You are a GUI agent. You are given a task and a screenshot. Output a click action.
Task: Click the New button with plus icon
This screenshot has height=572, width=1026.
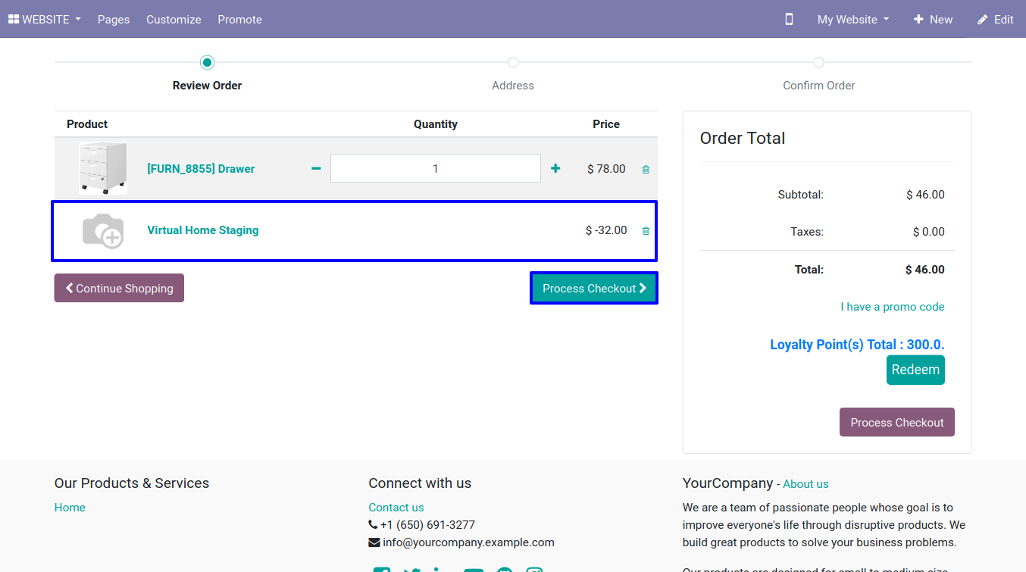tap(933, 20)
